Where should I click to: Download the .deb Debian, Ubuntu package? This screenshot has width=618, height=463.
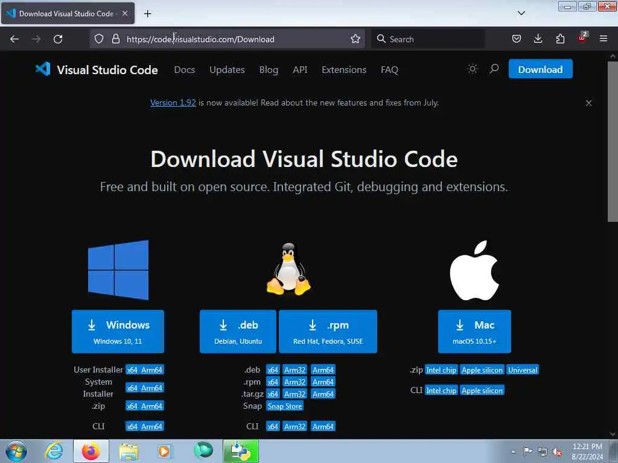[x=238, y=332]
